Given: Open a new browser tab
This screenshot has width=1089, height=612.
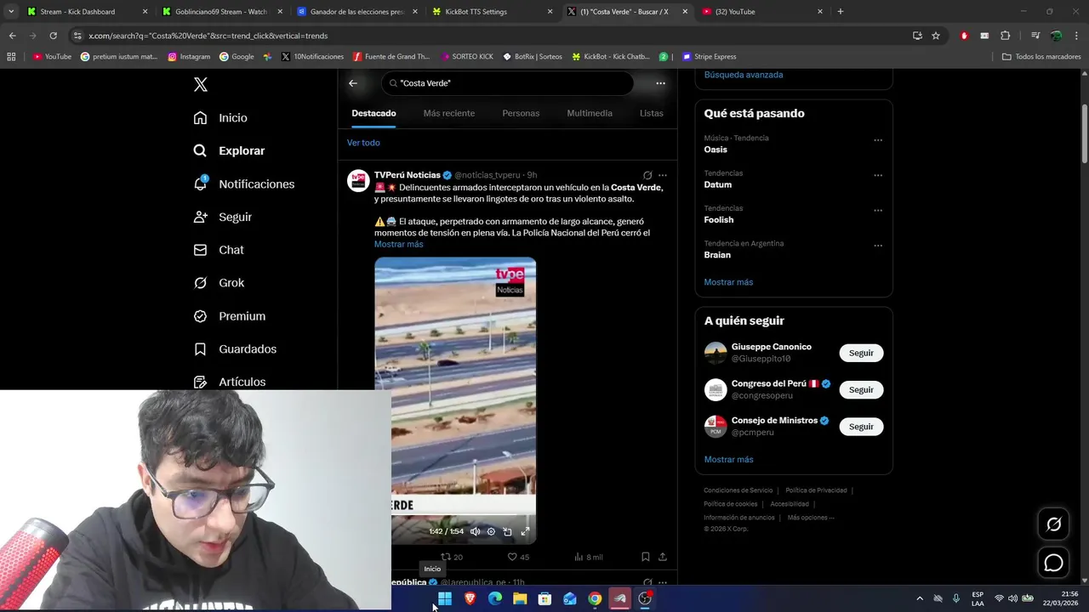Looking at the screenshot, I should [841, 12].
